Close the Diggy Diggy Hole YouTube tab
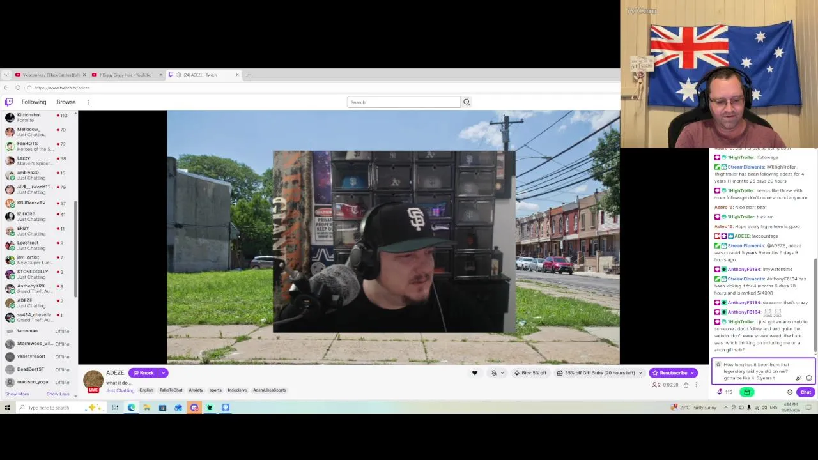 click(x=160, y=75)
